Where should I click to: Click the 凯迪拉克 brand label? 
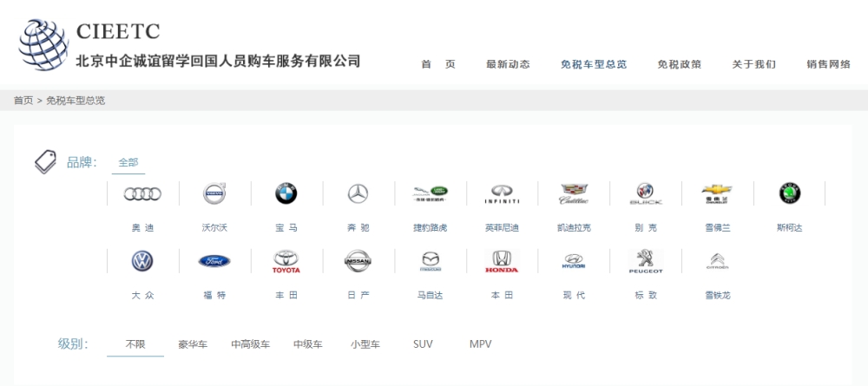[574, 228]
